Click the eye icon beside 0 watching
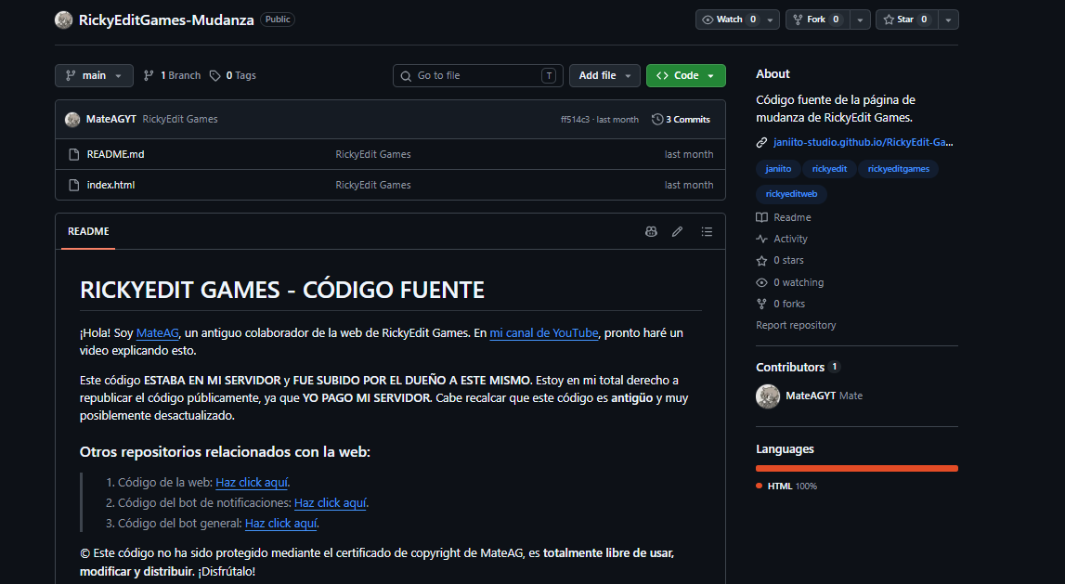The height and width of the screenshot is (584, 1065). pyautogui.click(x=761, y=282)
